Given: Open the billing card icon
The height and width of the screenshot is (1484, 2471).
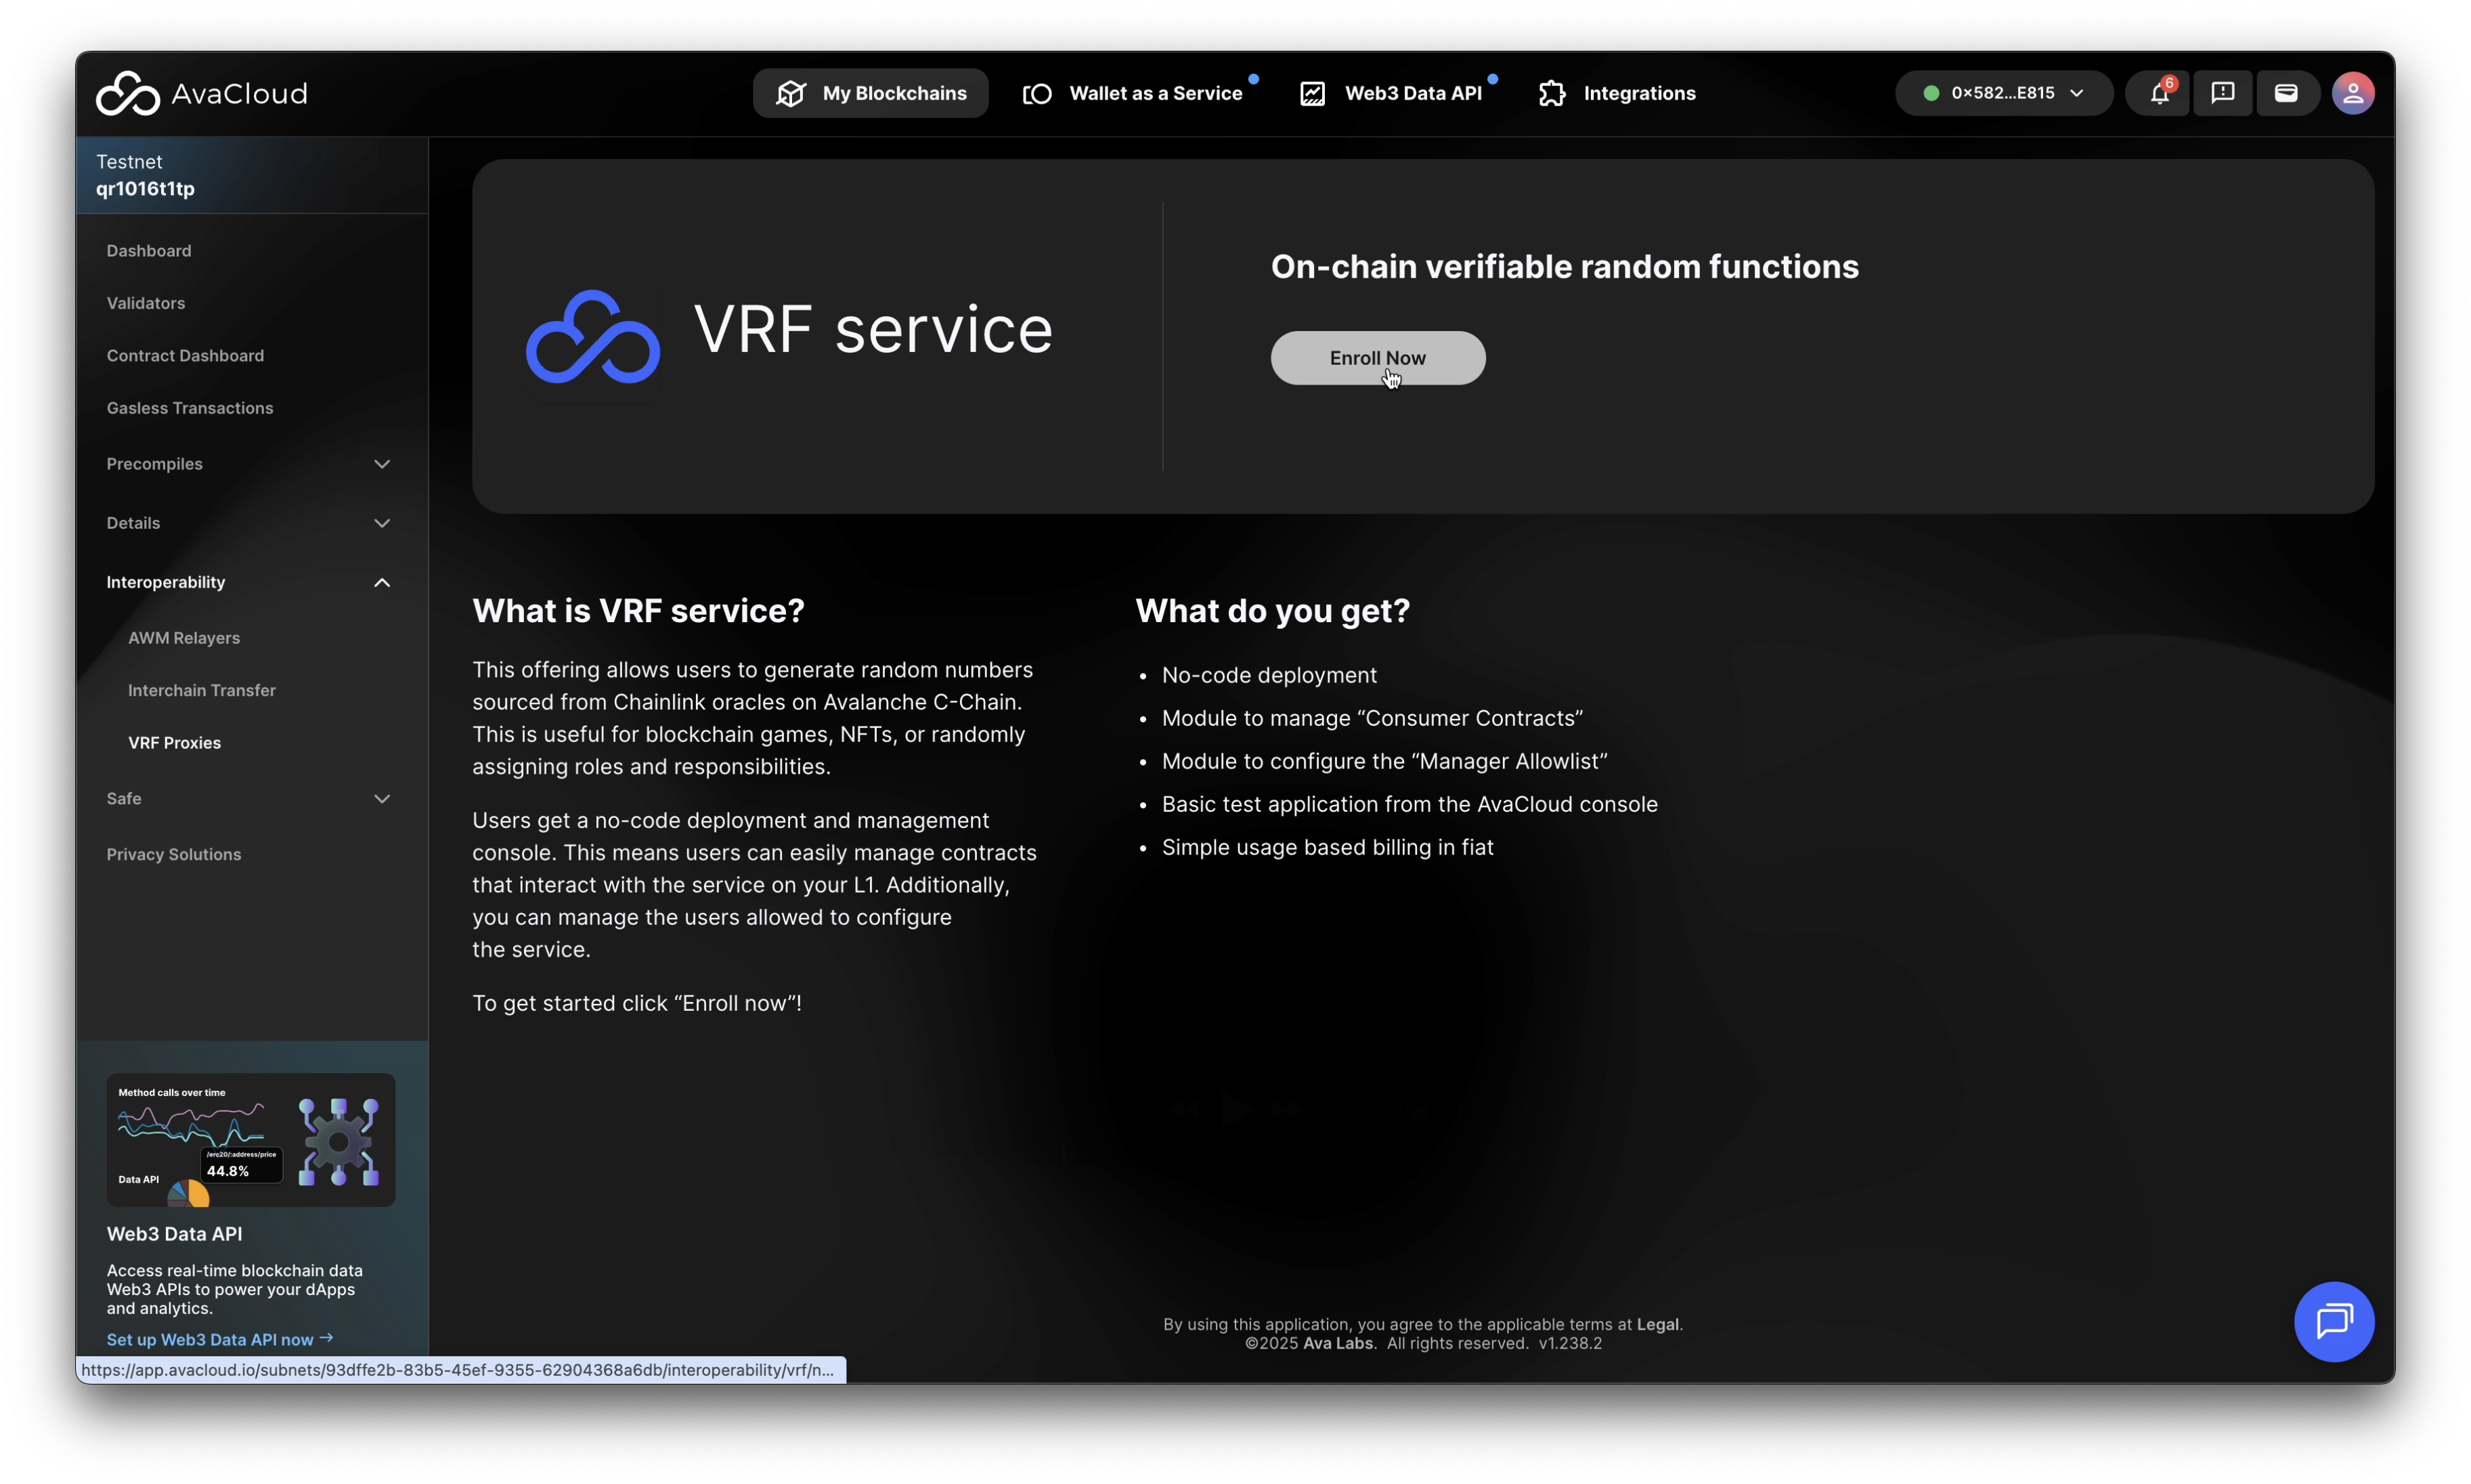Looking at the screenshot, I should [2286, 93].
